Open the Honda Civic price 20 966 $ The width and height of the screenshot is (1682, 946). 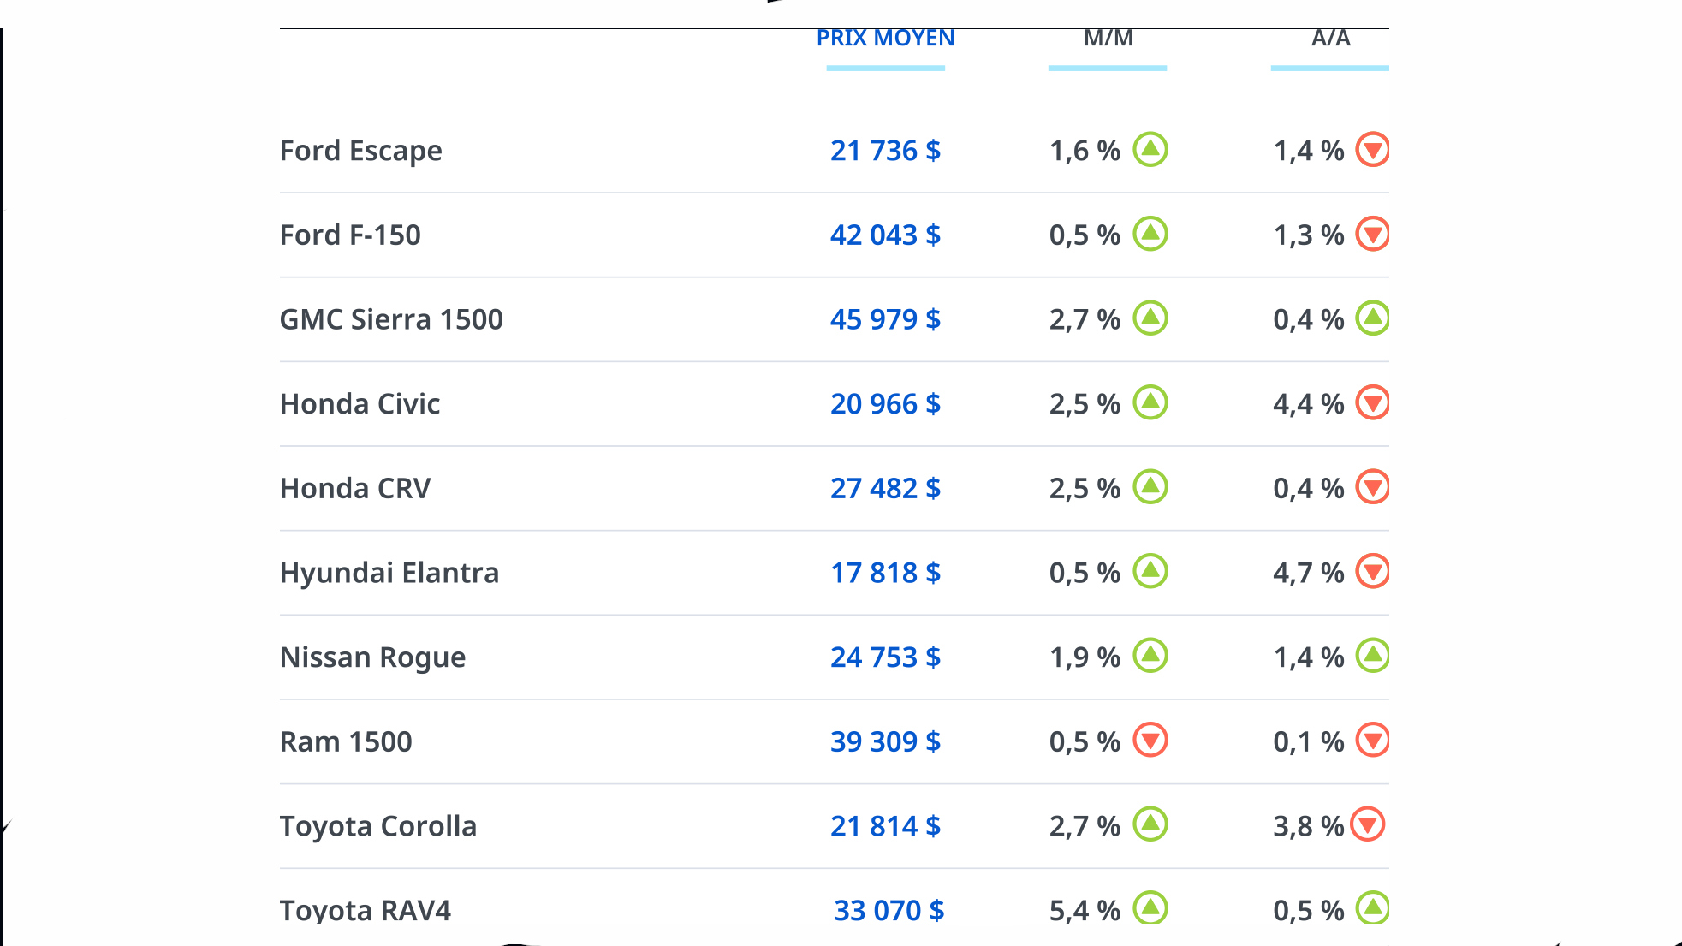[x=885, y=404]
